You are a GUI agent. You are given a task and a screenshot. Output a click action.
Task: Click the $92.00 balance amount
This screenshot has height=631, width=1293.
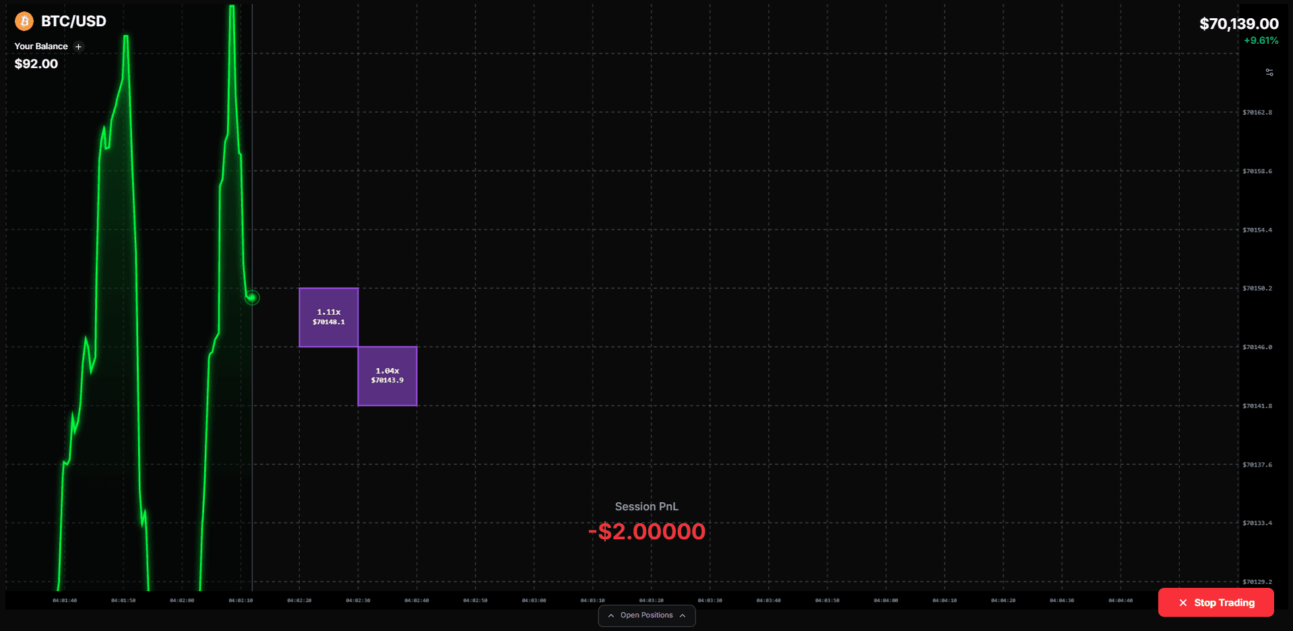tap(36, 64)
